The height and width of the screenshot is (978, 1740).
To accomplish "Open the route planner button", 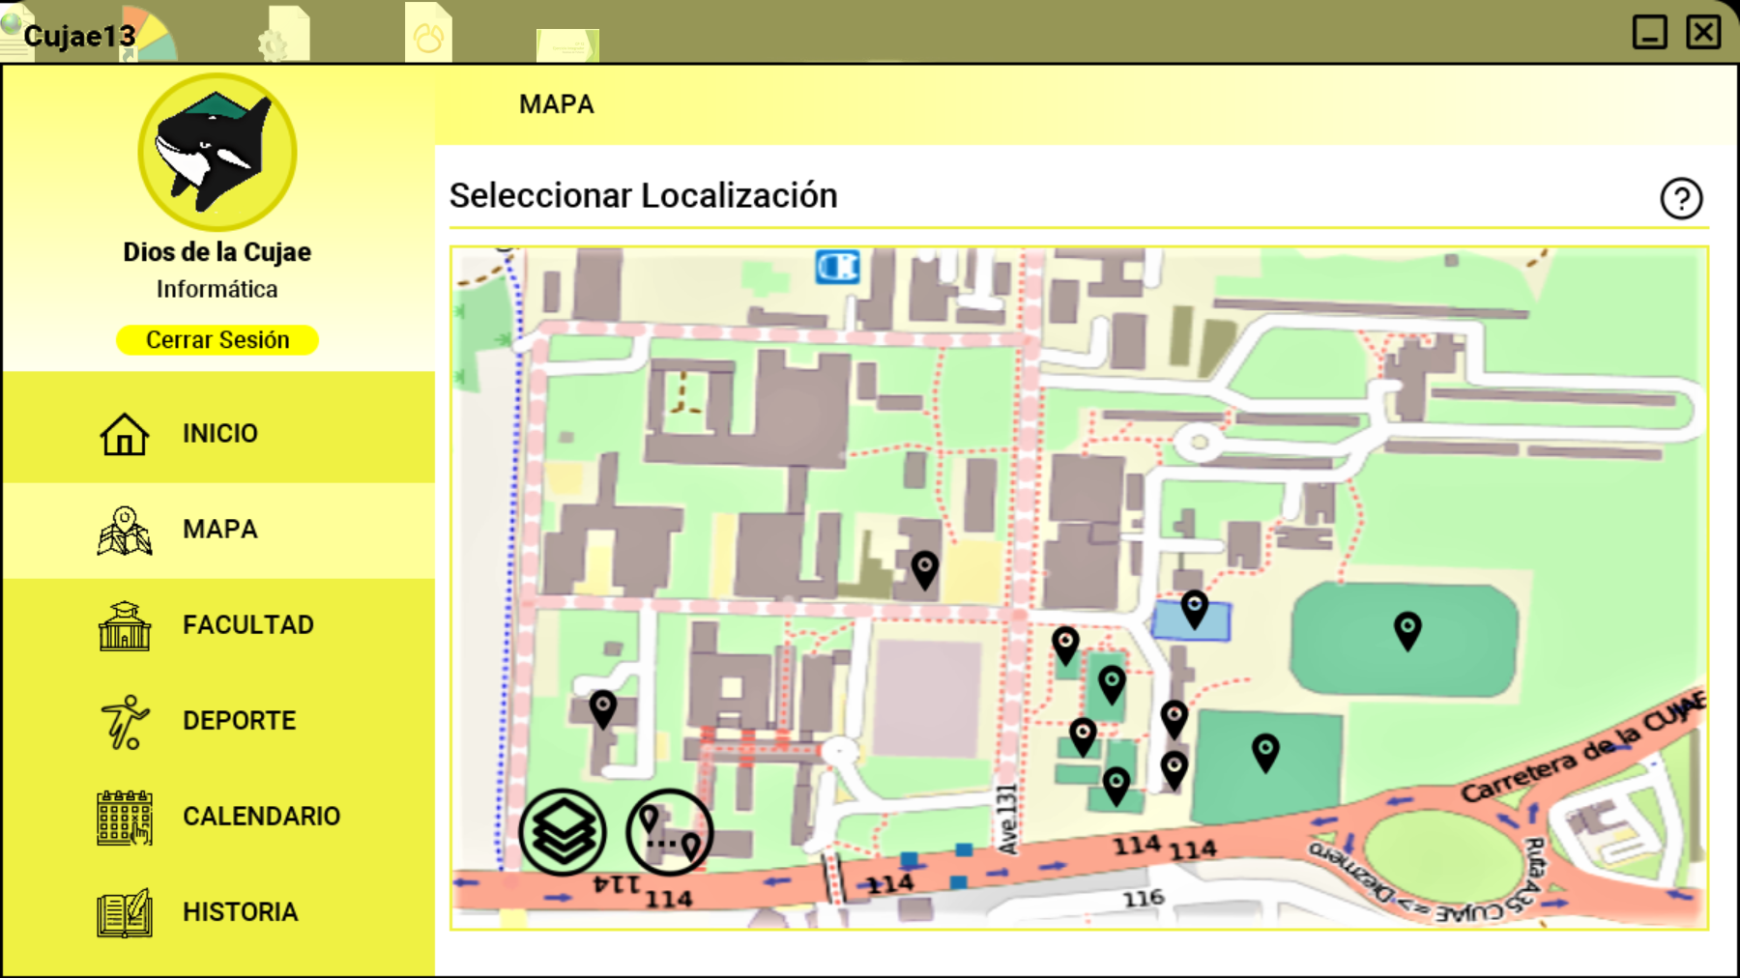I will coord(670,832).
